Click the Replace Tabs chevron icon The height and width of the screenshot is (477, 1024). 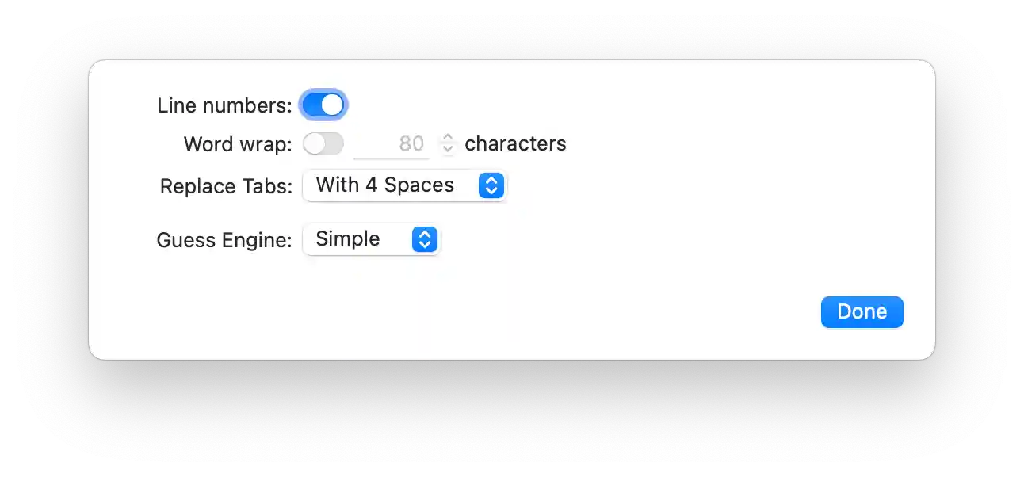pyautogui.click(x=491, y=185)
